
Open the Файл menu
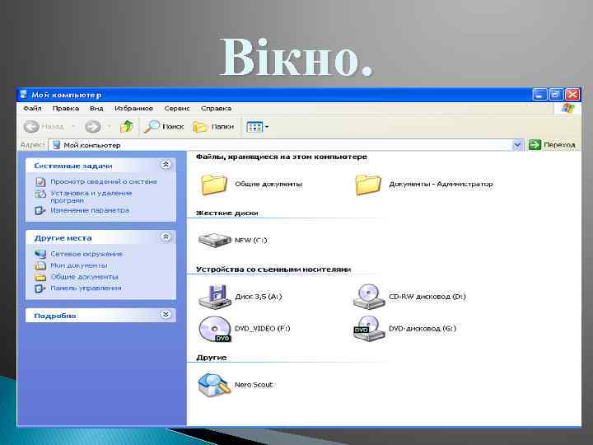tap(32, 108)
